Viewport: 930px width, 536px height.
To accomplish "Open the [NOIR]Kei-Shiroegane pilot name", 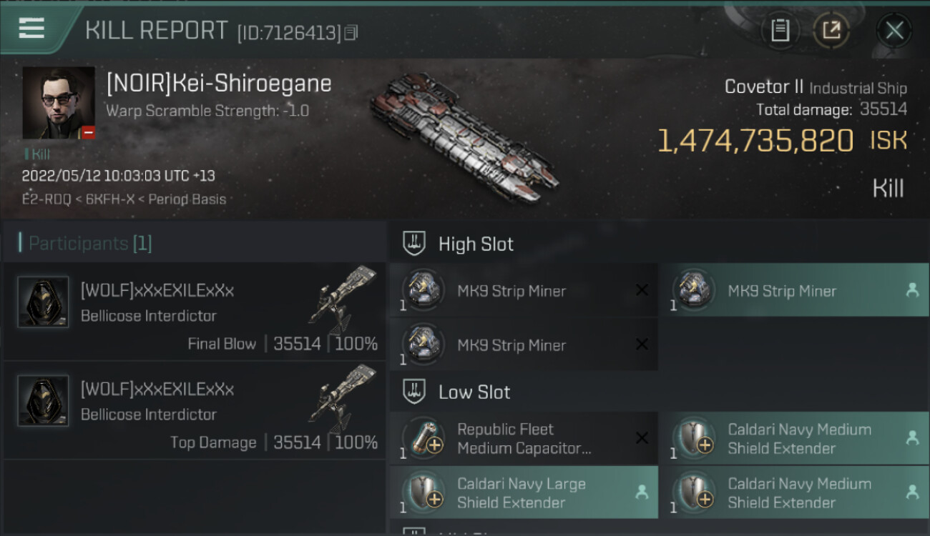I will click(x=219, y=84).
